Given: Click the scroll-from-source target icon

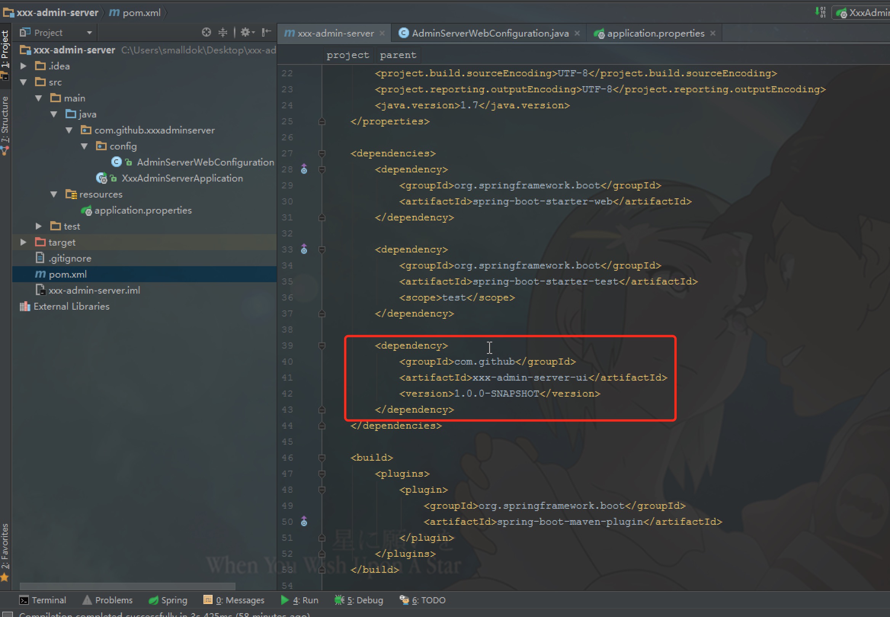Looking at the screenshot, I should 206,32.
